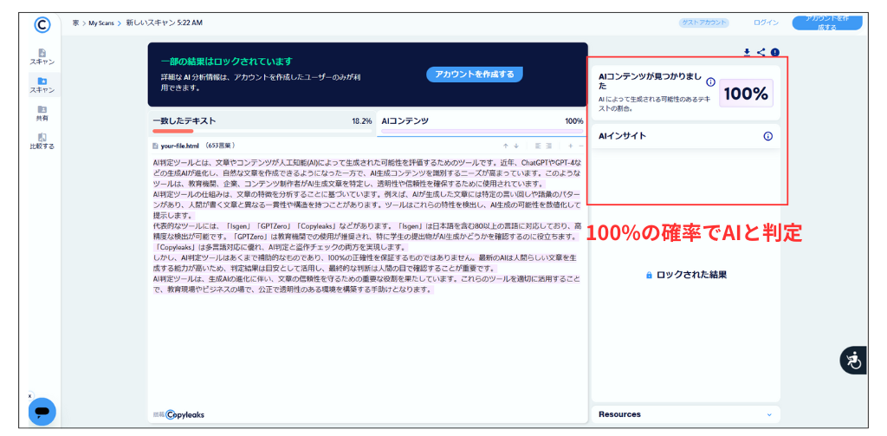Show info about AIコンテンツが見つかりました
The image size is (887, 436).
[x=711, y=81]
